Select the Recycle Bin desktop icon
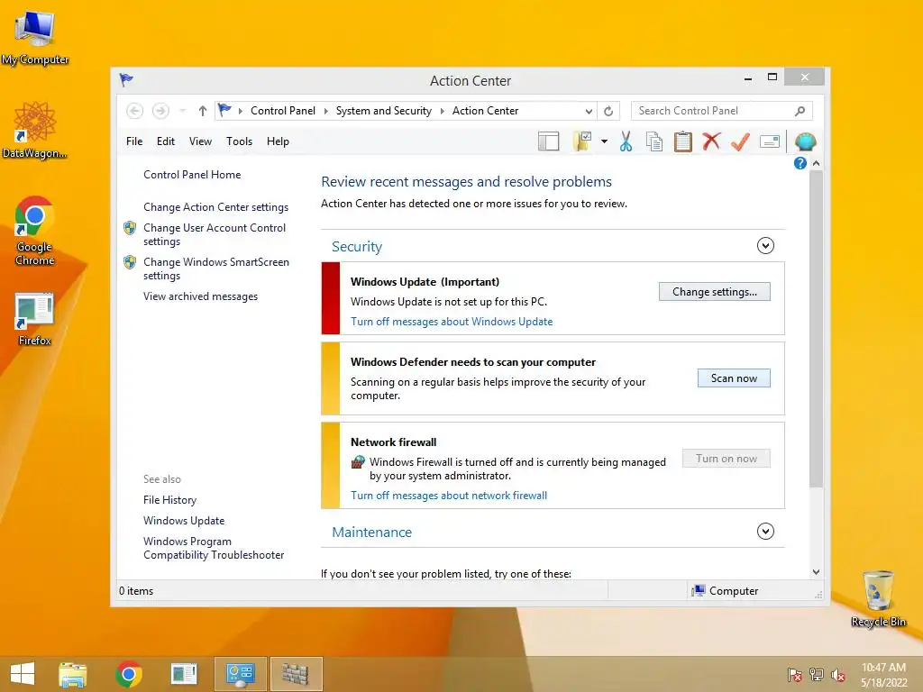923x692 pixels. pos(878,598)
